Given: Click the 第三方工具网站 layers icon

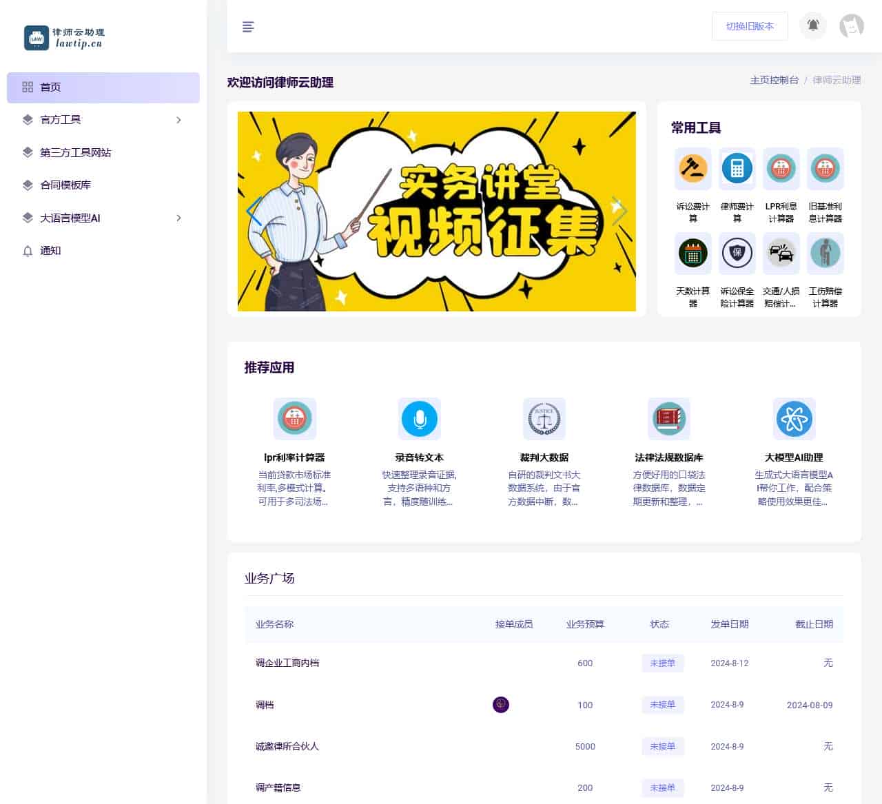Looking at the screenshot, I should 28,152.
